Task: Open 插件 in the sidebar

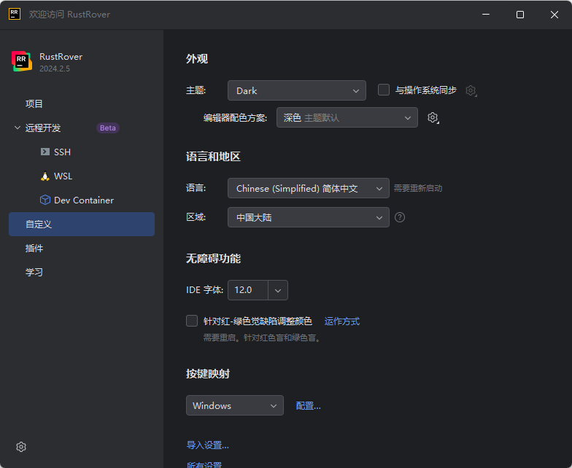Action: point(82,248)
